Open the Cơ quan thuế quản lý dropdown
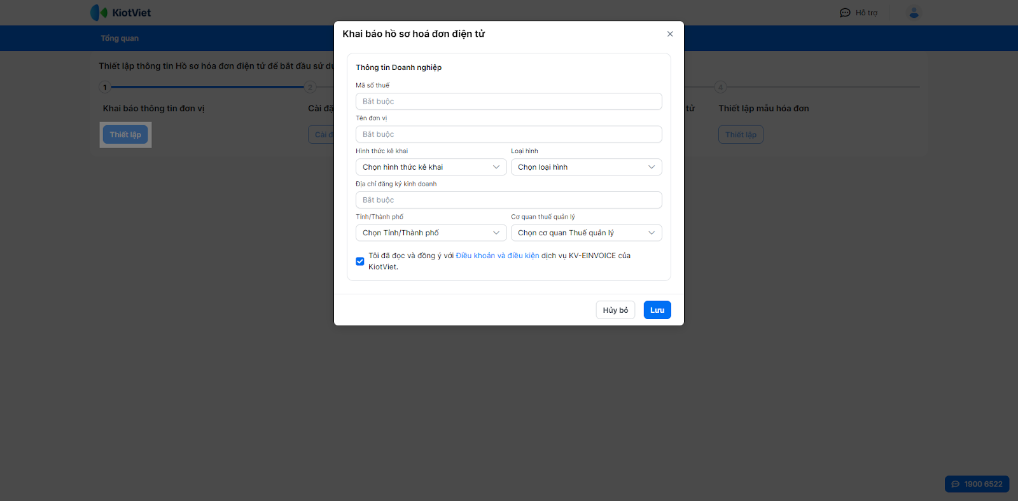 [x=586, y=233]
